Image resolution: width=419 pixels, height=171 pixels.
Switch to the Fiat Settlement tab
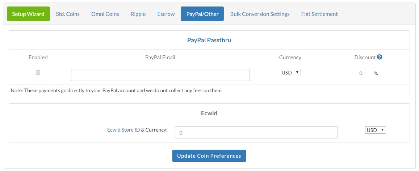tap(319, 14)
